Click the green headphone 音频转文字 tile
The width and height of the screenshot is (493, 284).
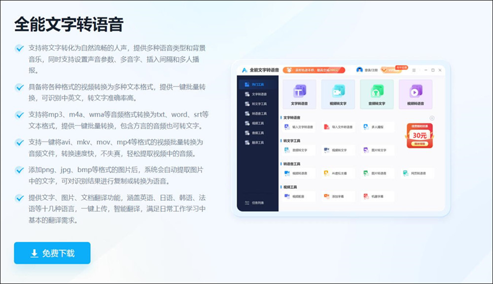[x=377, y=94]
